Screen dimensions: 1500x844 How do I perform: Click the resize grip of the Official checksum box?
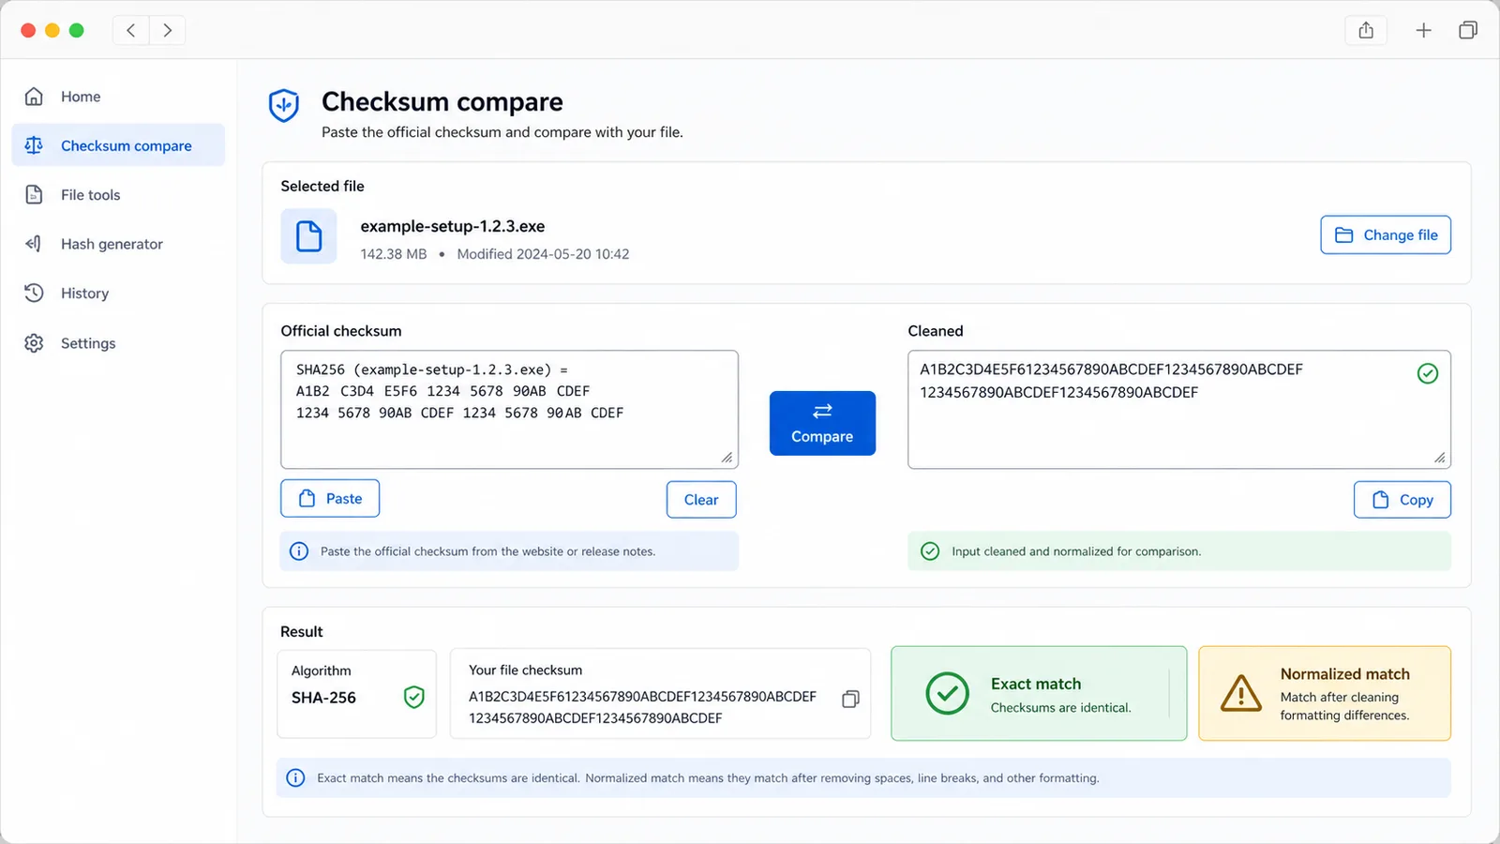(x=727, y=457)
